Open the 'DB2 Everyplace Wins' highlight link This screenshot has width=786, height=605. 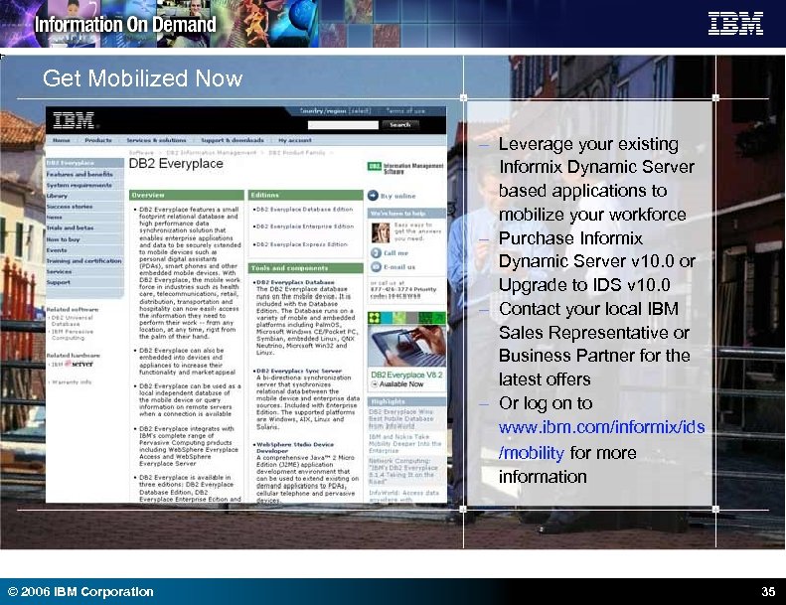(401, 418)
